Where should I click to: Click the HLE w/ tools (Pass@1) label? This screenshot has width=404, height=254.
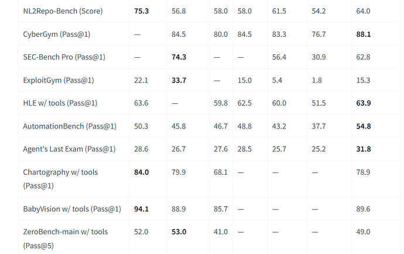point(60,103)
